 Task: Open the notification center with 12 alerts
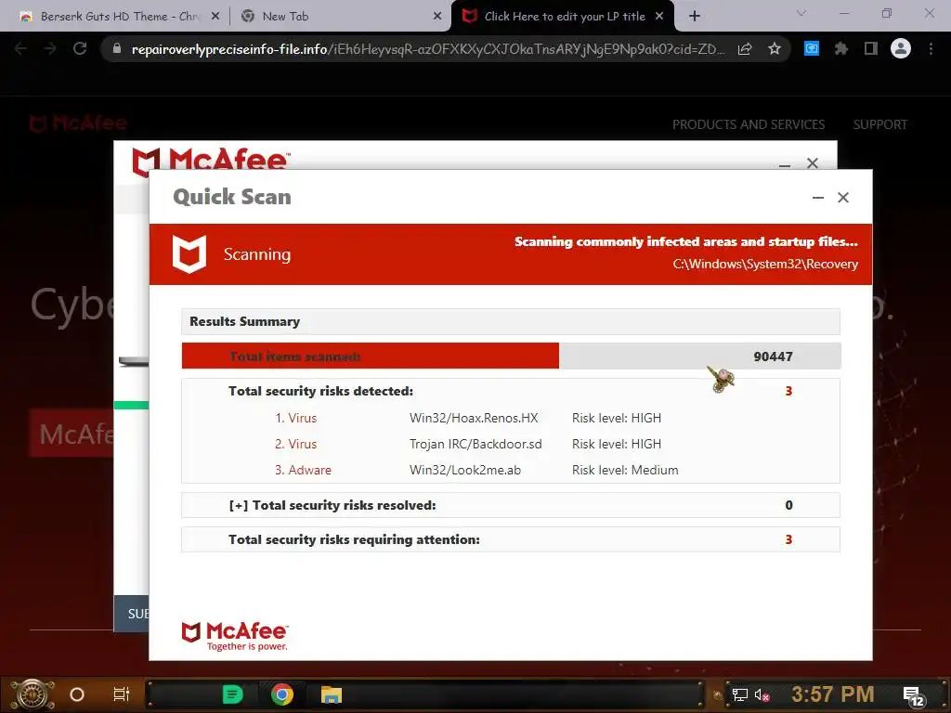tap(913, 696)
